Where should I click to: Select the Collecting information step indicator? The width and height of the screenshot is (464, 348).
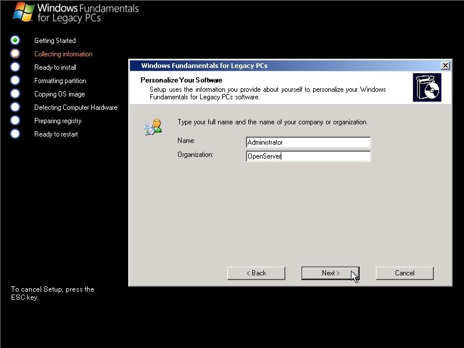click(x=15, y=53)
